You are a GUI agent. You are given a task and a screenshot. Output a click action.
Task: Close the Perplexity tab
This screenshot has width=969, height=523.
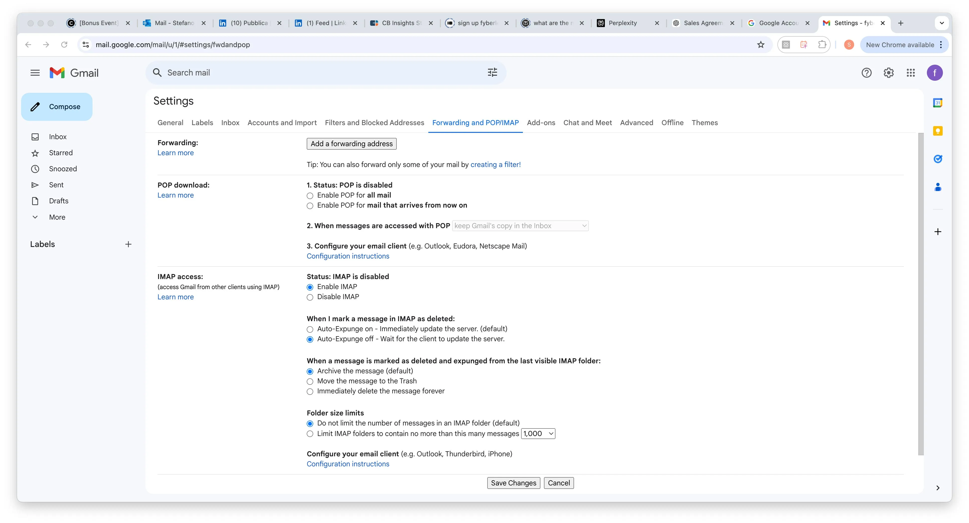click(x=657, y=23)
